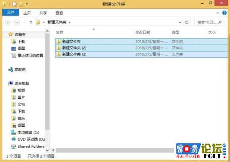This screenshot has width=230, height=162.
Task: Sort by 修改日期 column header
Action: 143,32
